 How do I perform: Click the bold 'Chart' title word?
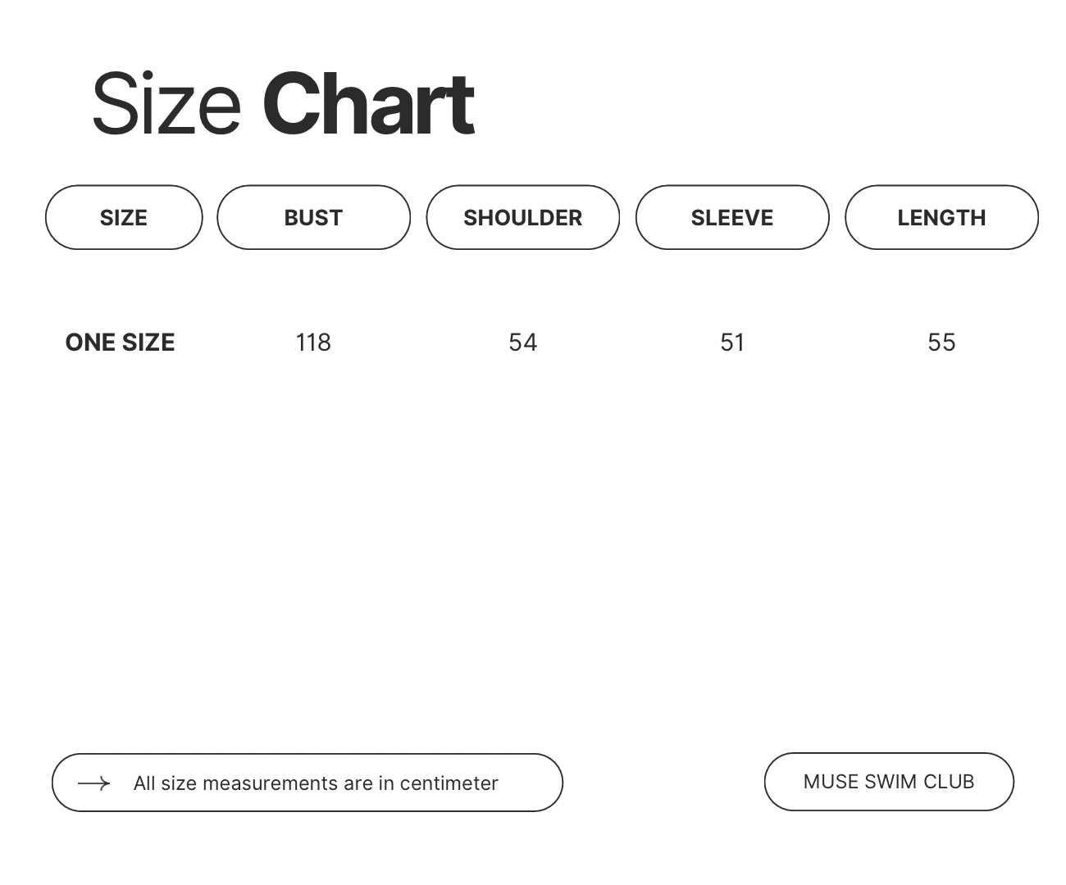click(x=368, y=105)
